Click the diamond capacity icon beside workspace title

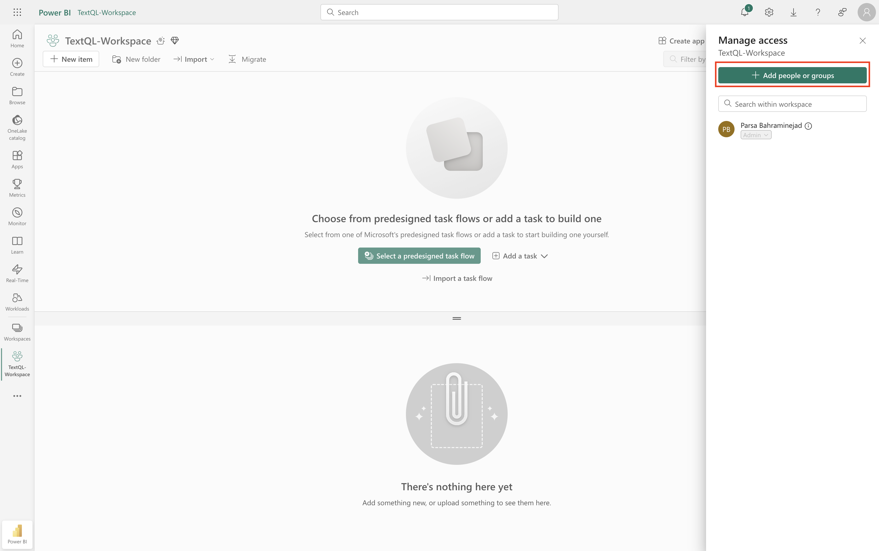[x=175, y=40]
